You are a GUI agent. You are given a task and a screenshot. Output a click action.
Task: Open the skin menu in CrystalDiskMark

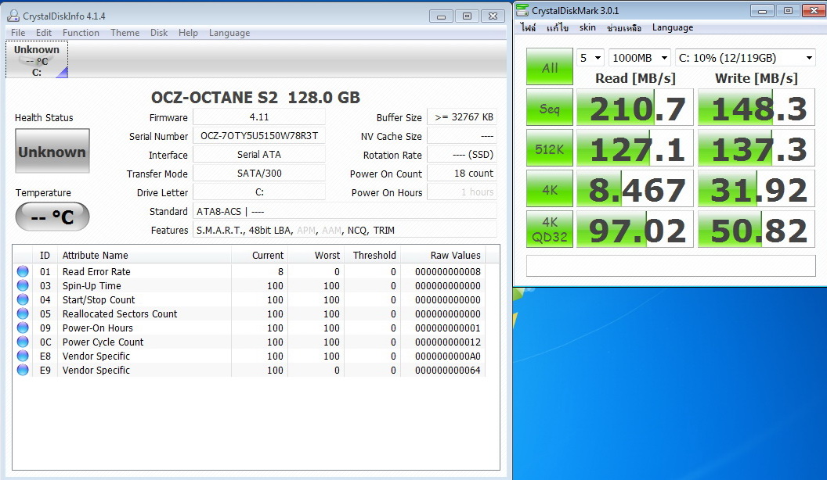[x=587, y=27]
